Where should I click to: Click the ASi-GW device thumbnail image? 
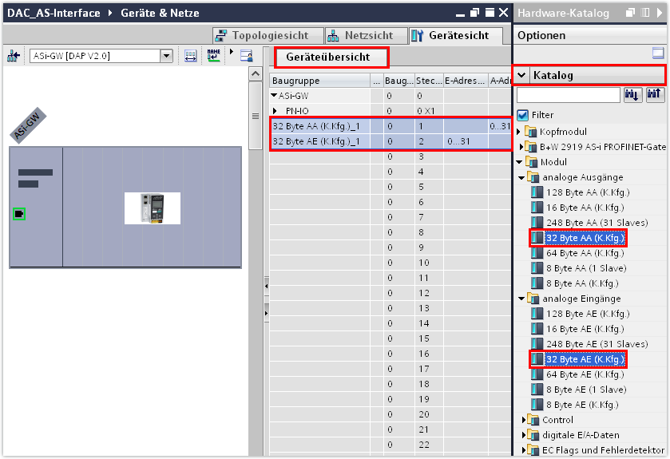point(152,208)
